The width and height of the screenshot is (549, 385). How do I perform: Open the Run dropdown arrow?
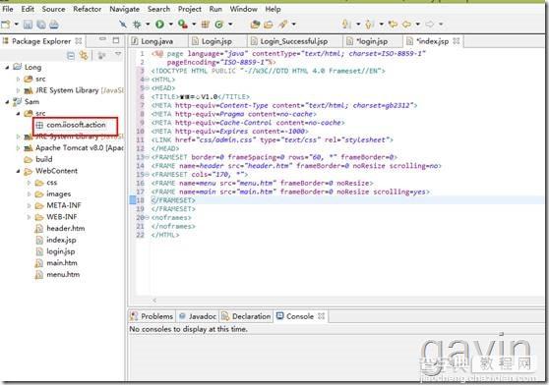click(x=171, y=25)
